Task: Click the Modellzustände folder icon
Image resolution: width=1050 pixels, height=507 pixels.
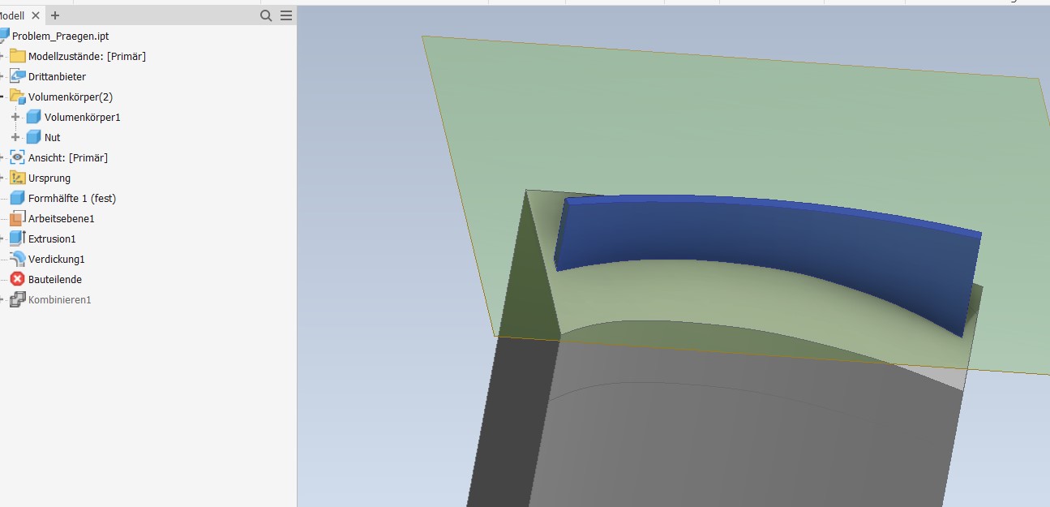Action: (18, 56)
